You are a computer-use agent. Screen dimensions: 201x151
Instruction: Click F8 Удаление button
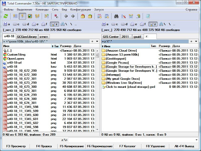pos(155,146)
